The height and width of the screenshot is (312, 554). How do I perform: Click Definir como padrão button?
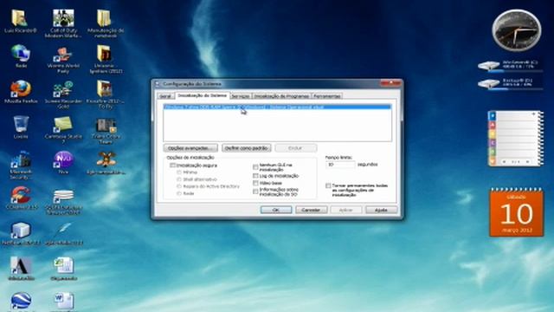pos(247,148)
